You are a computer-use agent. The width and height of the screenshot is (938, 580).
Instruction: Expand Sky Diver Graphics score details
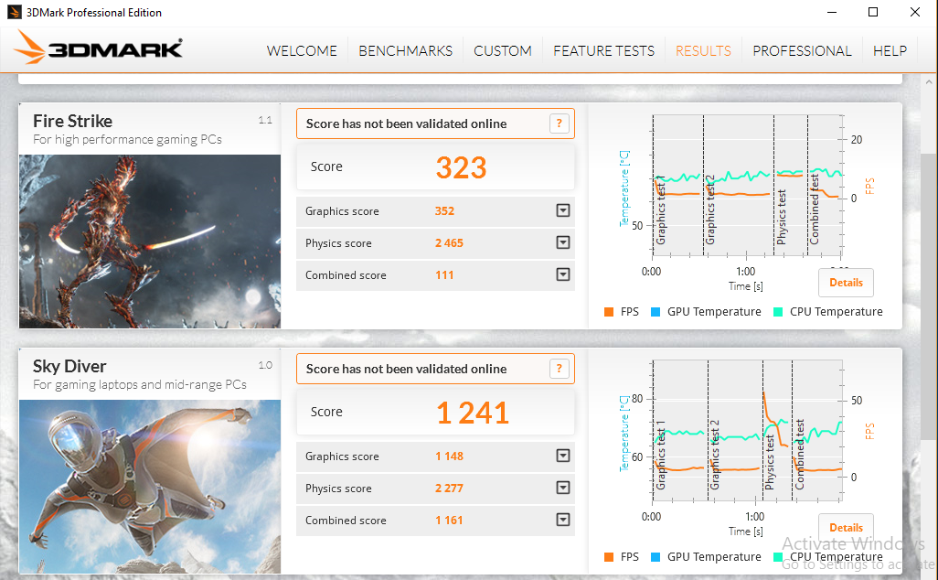click(563, 456)
